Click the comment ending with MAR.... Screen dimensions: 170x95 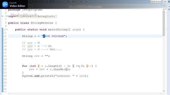(x=42, y=49)
